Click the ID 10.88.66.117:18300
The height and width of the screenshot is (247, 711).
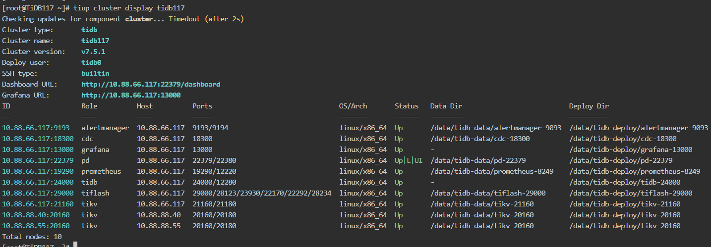click(x=38, y=139)
